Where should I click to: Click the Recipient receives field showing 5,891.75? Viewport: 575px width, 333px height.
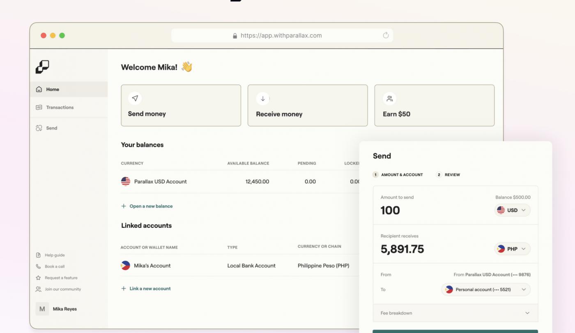[402, 249]
